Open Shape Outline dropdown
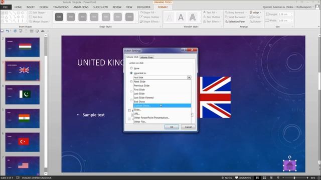 click(x=150, y=17)
